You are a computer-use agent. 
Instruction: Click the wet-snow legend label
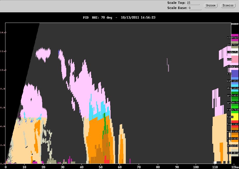[x=233, y=81]
